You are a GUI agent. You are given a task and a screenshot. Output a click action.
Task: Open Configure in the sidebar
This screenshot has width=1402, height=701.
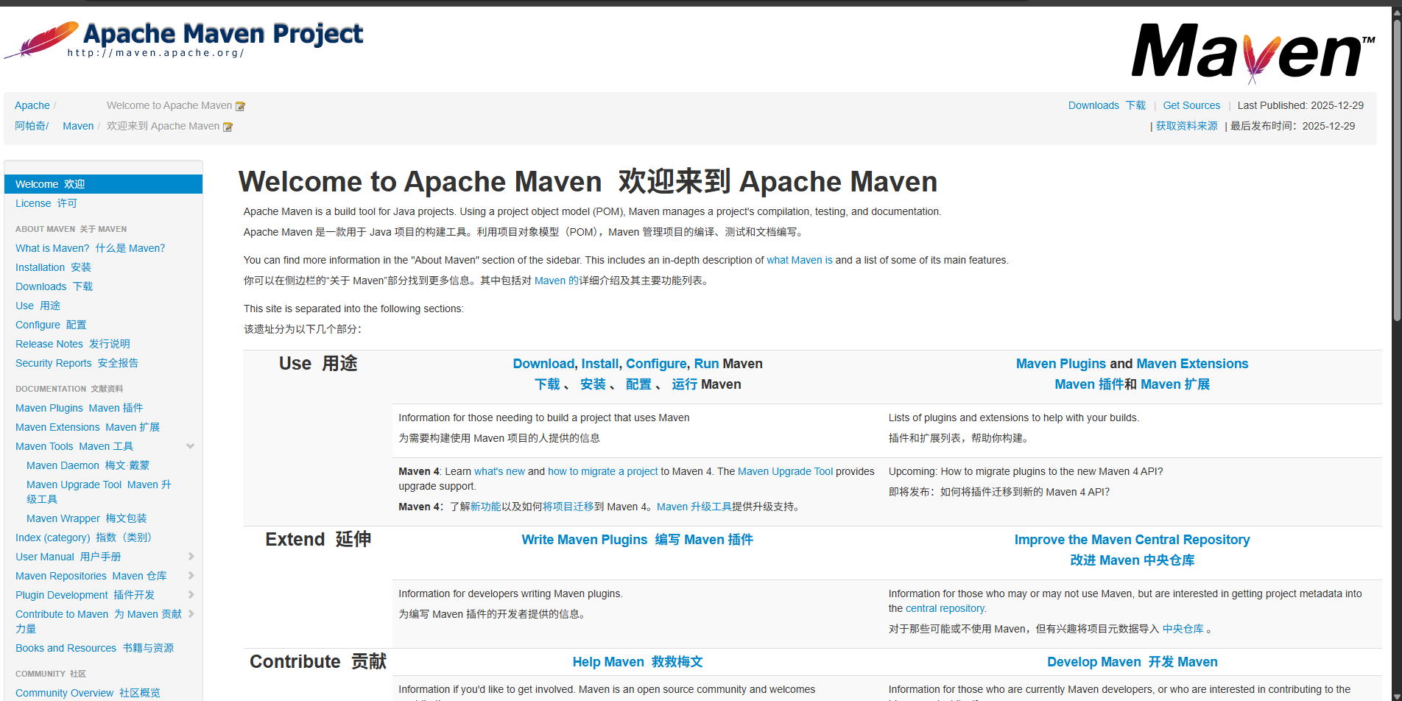tap(51, 325)
